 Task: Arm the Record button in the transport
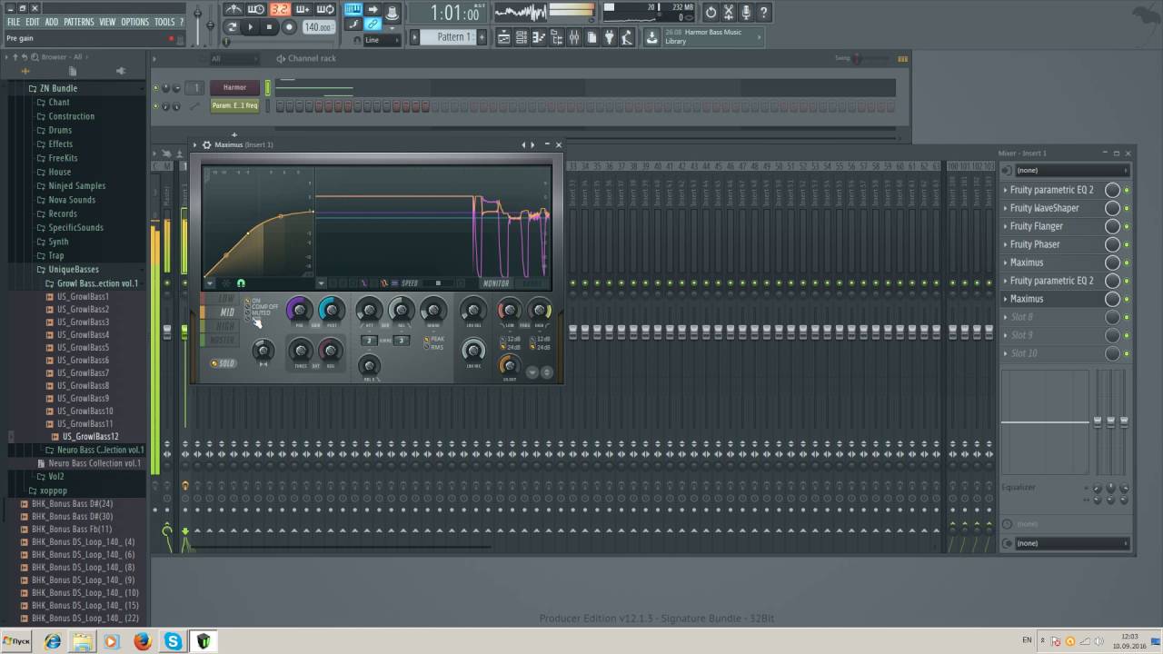(289, 27)
